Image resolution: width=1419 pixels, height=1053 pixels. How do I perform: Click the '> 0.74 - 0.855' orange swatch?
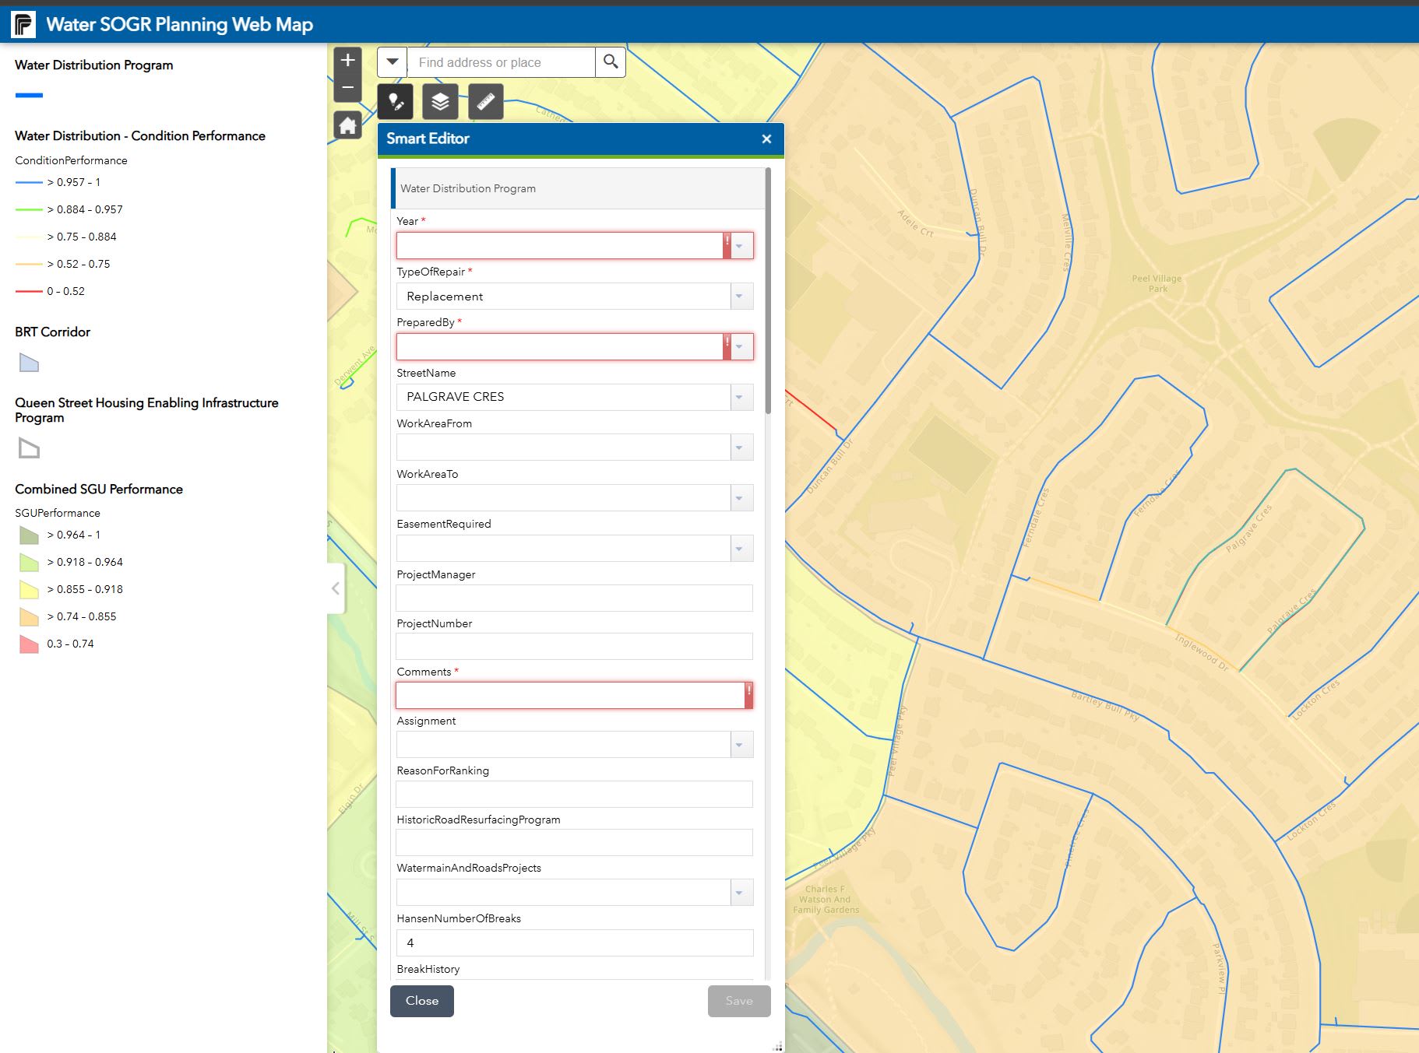coord(29,617)
